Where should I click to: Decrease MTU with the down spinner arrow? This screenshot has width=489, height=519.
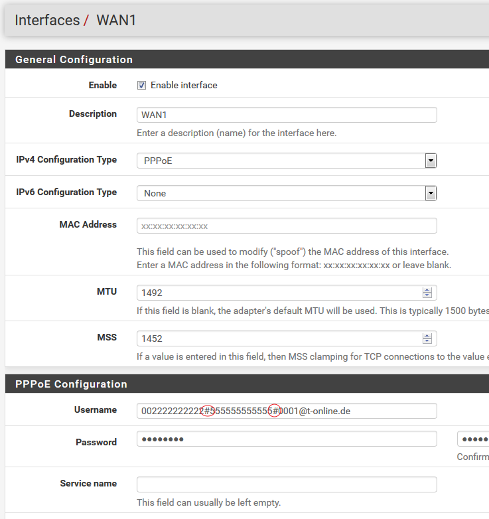427,296
